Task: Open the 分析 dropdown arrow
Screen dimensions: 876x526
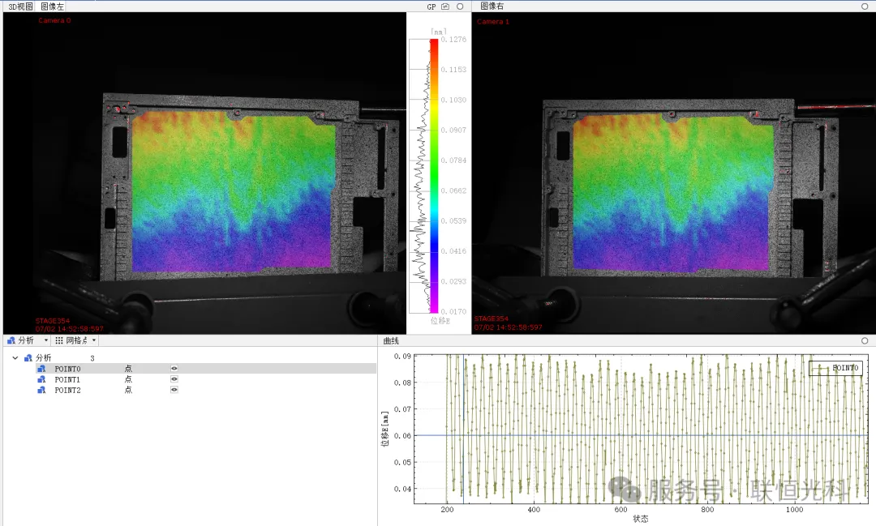Action: [x=46, y=341]
